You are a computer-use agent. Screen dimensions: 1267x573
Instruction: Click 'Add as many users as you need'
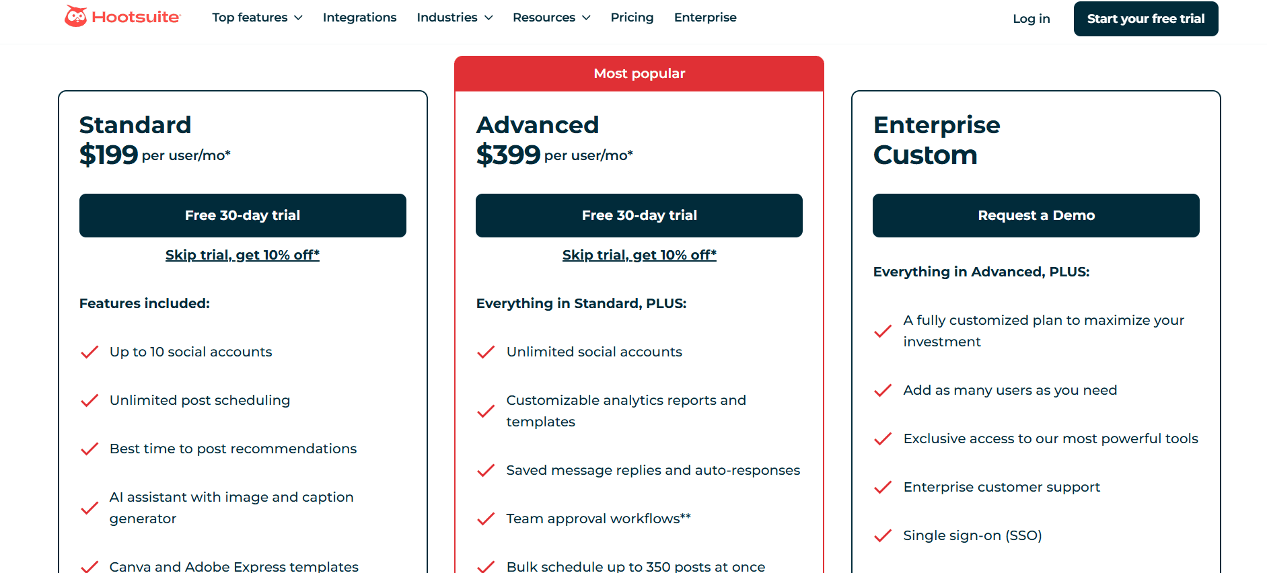(1010, 390)
